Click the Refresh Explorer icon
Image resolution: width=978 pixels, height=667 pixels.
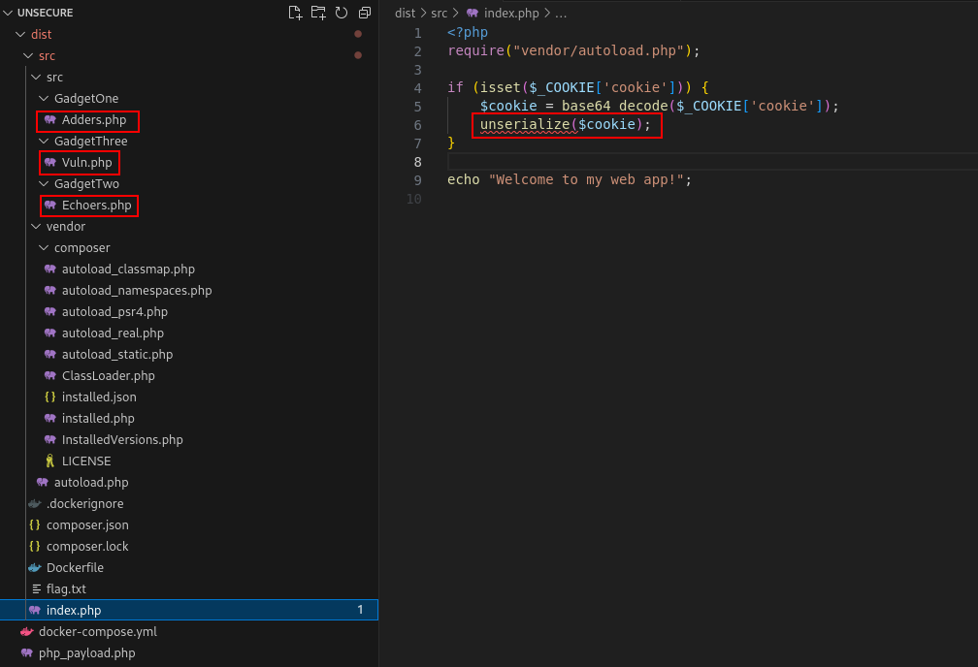pos(342,12)
